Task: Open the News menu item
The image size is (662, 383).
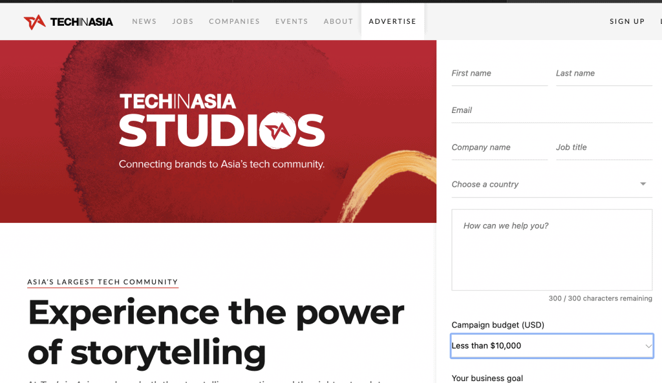Action: [x=144, y=21]
